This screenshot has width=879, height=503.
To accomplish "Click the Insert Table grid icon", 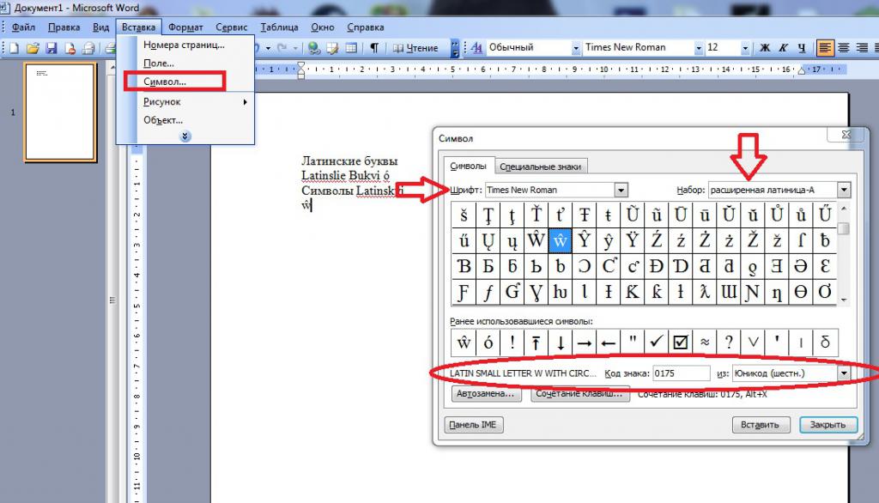I will pyautogui.click(x=351, y=48).
